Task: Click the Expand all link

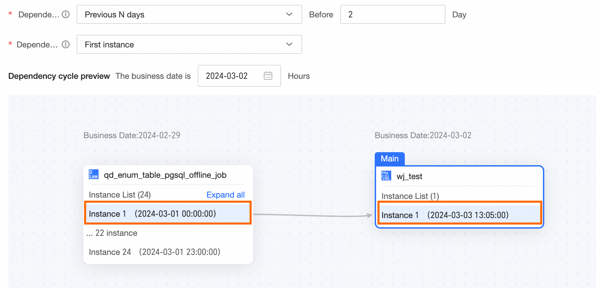Action: (x=226, y=195)
